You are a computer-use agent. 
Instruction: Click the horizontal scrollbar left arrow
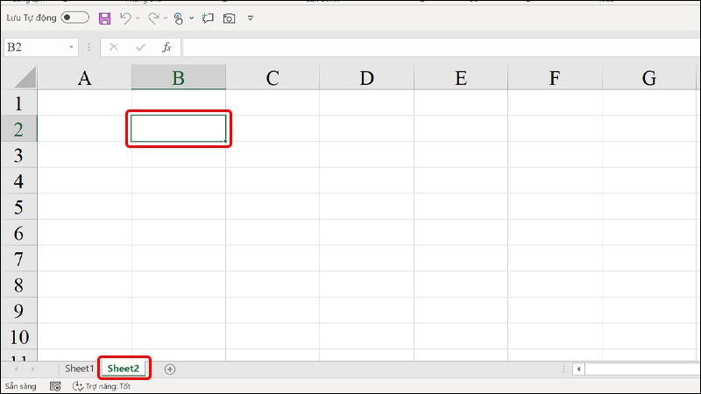(x=578, y=369)
